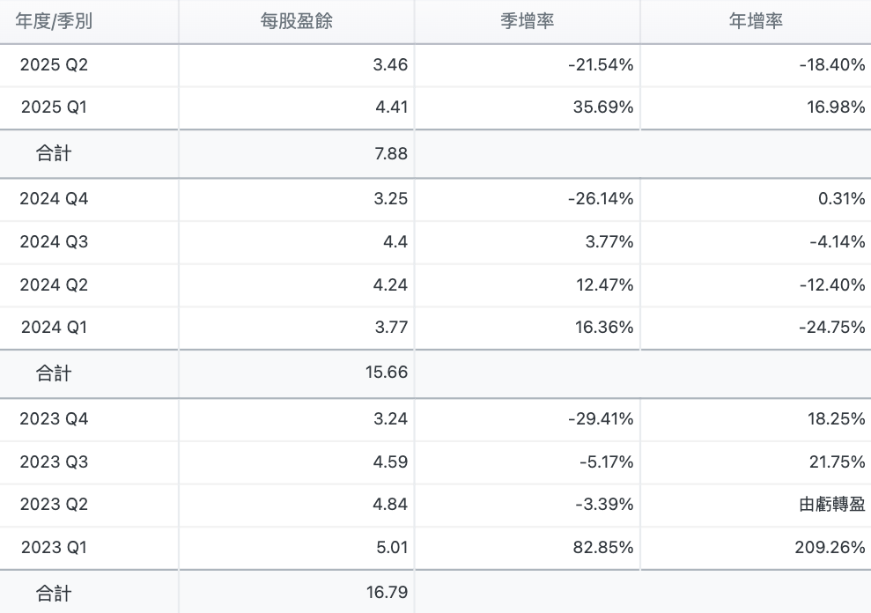The width and height of the screenshot is (871, 613).
Task: Select the 2025 Q2 row label
Action: (x=55, y=65)
